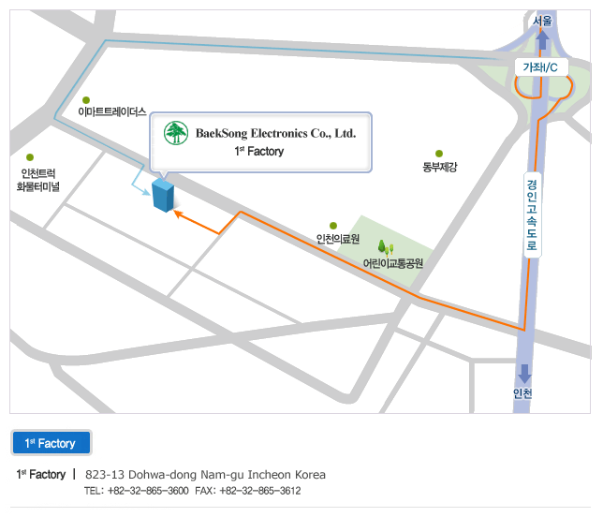Click the 동부제강 label
603x532 pixels.
tap(440, 167)
